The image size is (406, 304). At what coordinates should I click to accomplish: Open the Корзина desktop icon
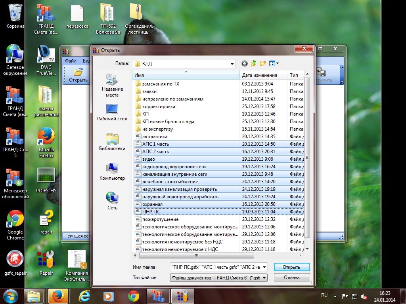[x=15, y=15]
